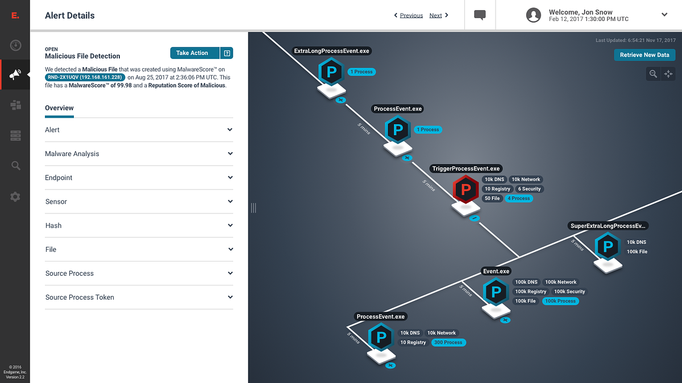Open the server stack icon in sidebar

pyautogui.click(x=15, y=136)
